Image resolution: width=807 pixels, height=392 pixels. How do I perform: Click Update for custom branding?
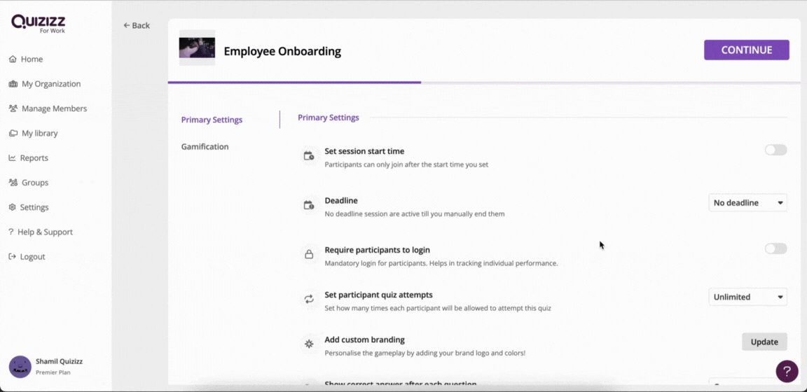[764, 342]
